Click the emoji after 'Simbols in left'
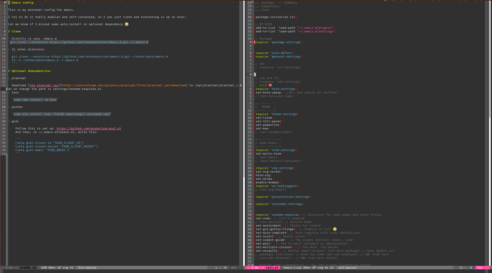The width and height of the screenshot is (492, 273). coord(335,229)
